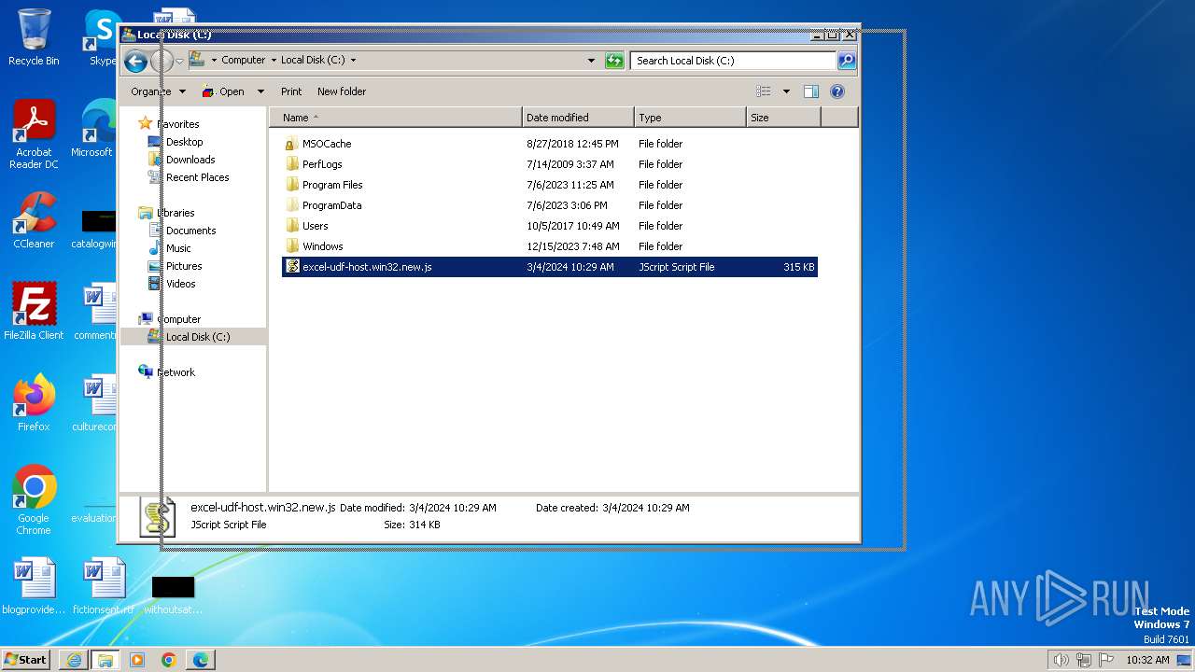Click the JScript Script File type cell

point(677,267)
